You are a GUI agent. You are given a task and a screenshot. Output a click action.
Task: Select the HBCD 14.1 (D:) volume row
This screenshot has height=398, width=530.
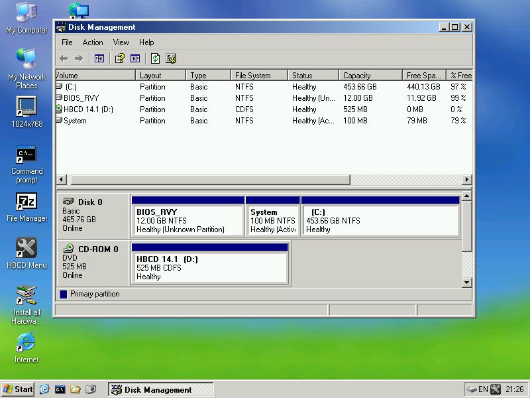[264, 109]
